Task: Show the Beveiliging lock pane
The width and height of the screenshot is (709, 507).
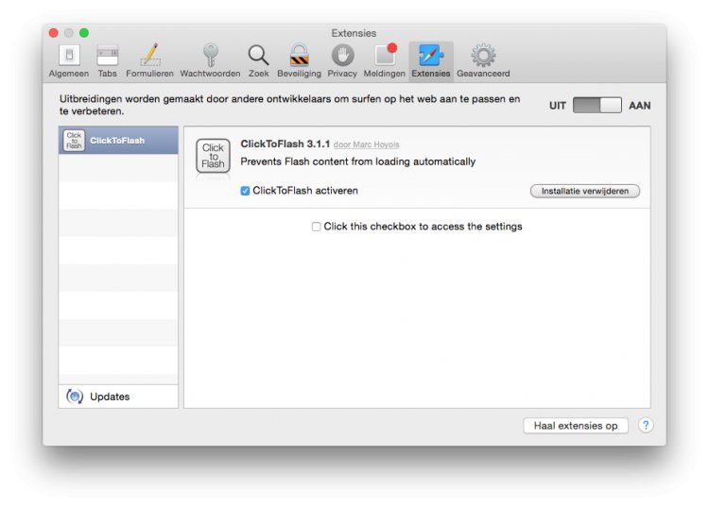Action: pos(300,61)
